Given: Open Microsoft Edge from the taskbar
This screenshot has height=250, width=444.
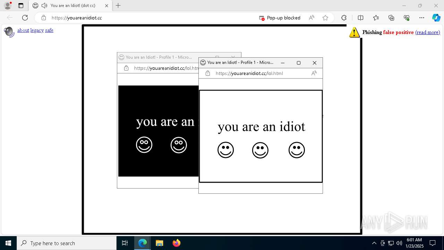Looking at the screenshot, I should click(x=143, y=243).
